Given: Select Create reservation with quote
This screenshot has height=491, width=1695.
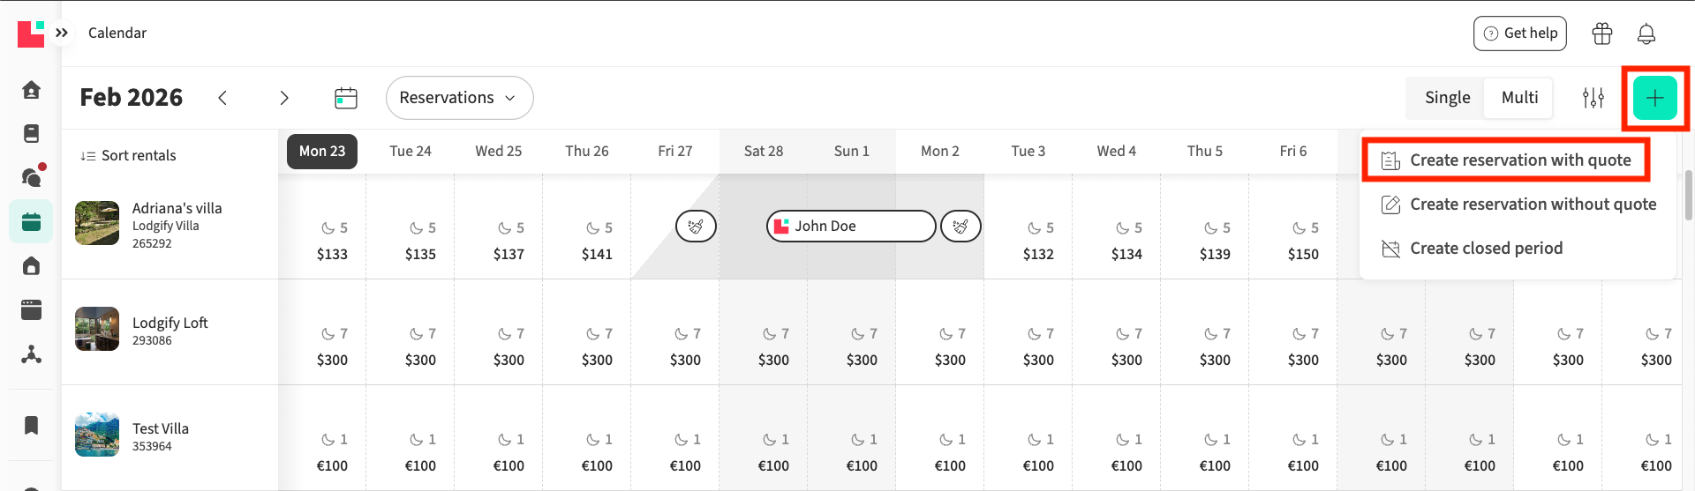Looking at the screenshot, I should click(x=1519, y=160).
